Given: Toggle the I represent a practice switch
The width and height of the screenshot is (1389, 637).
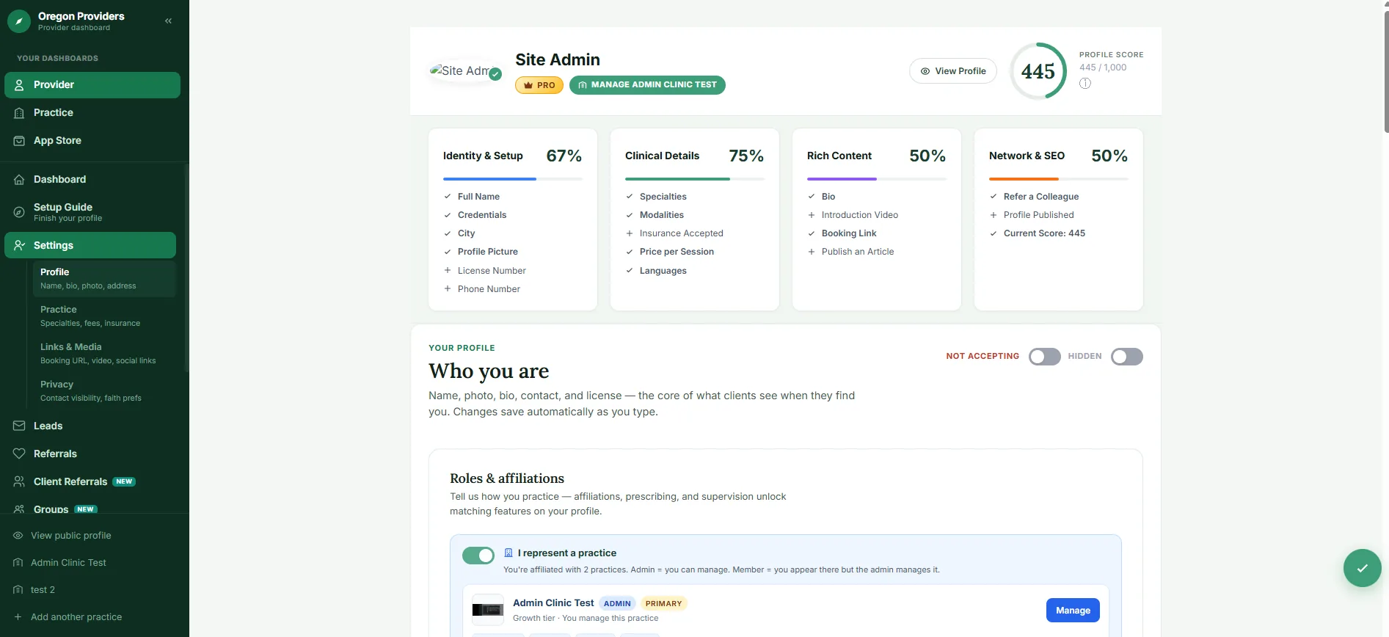Looking at the screenshot, I should [478, 556].
